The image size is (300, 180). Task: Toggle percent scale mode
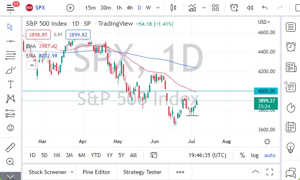(242, 155)
